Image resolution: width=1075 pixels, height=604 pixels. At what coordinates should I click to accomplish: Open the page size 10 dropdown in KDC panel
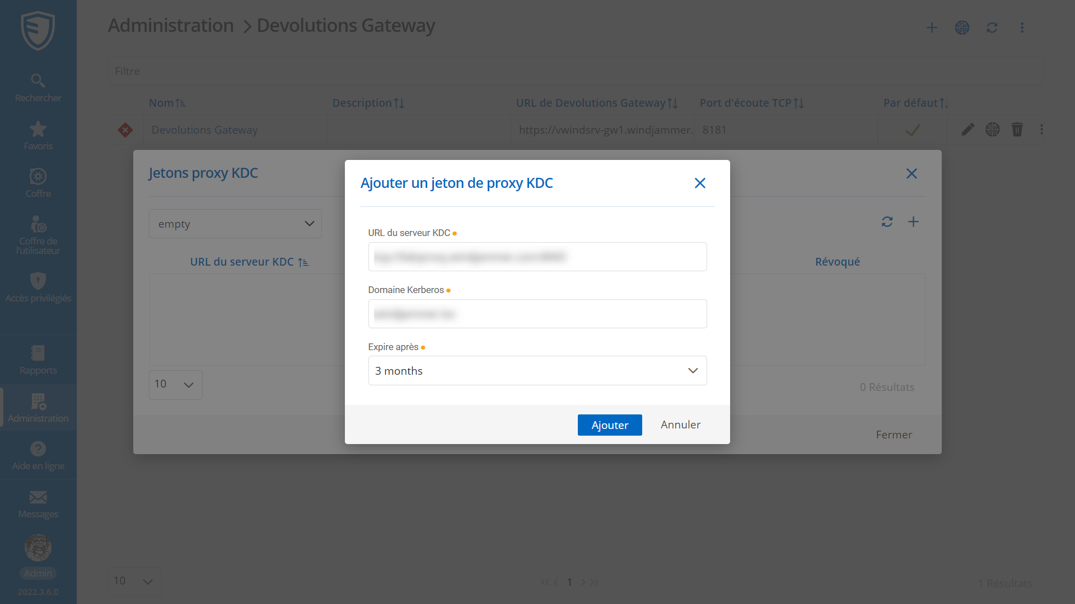tap(175, 385)
